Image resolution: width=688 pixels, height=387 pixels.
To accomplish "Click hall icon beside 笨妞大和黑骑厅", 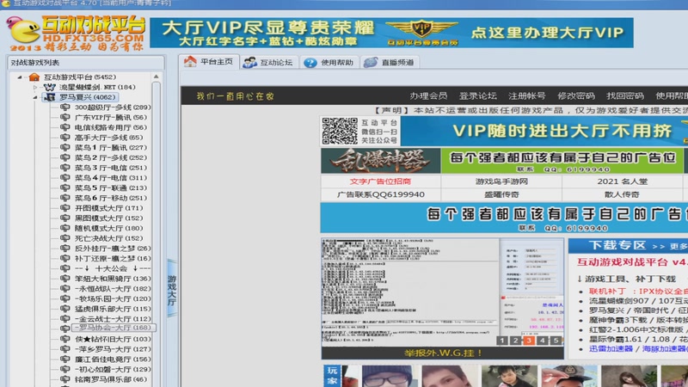I will point(65,279).
